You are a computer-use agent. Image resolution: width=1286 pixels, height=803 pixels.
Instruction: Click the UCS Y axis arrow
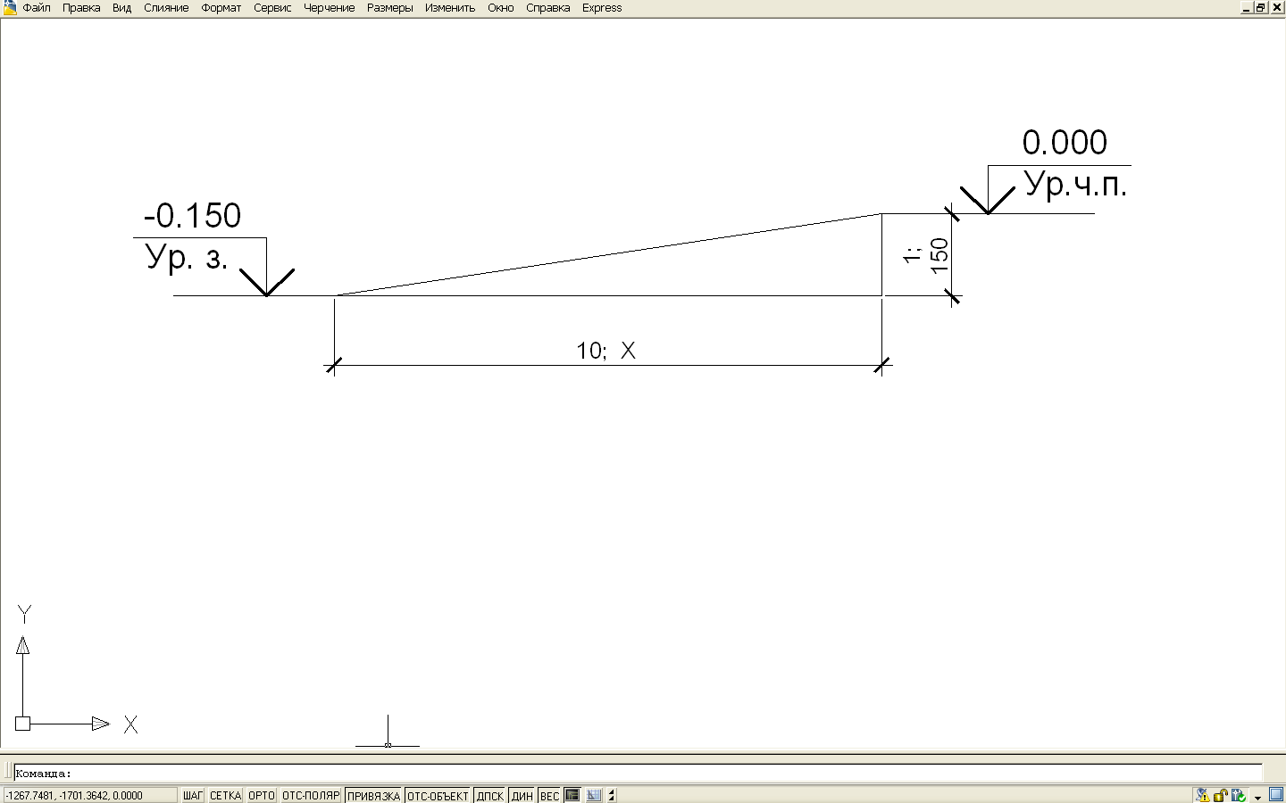click(x=22, y=645)
